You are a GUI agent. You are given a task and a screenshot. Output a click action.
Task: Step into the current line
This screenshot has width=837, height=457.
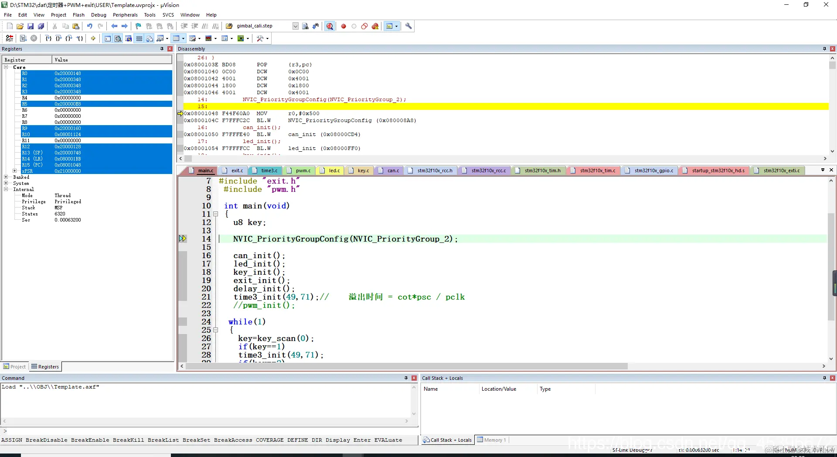click(48, 38)
